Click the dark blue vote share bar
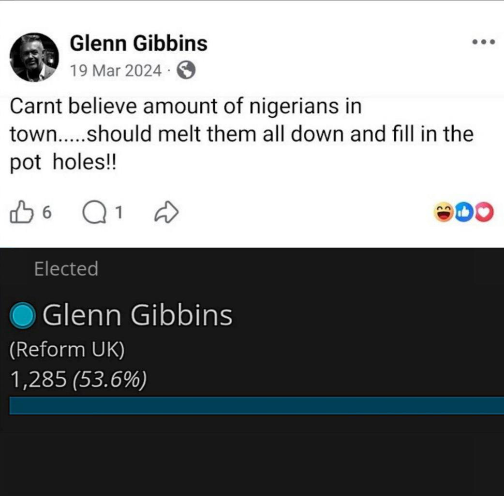504x496 pixels. pyautogui.click(x=257, y=405)
